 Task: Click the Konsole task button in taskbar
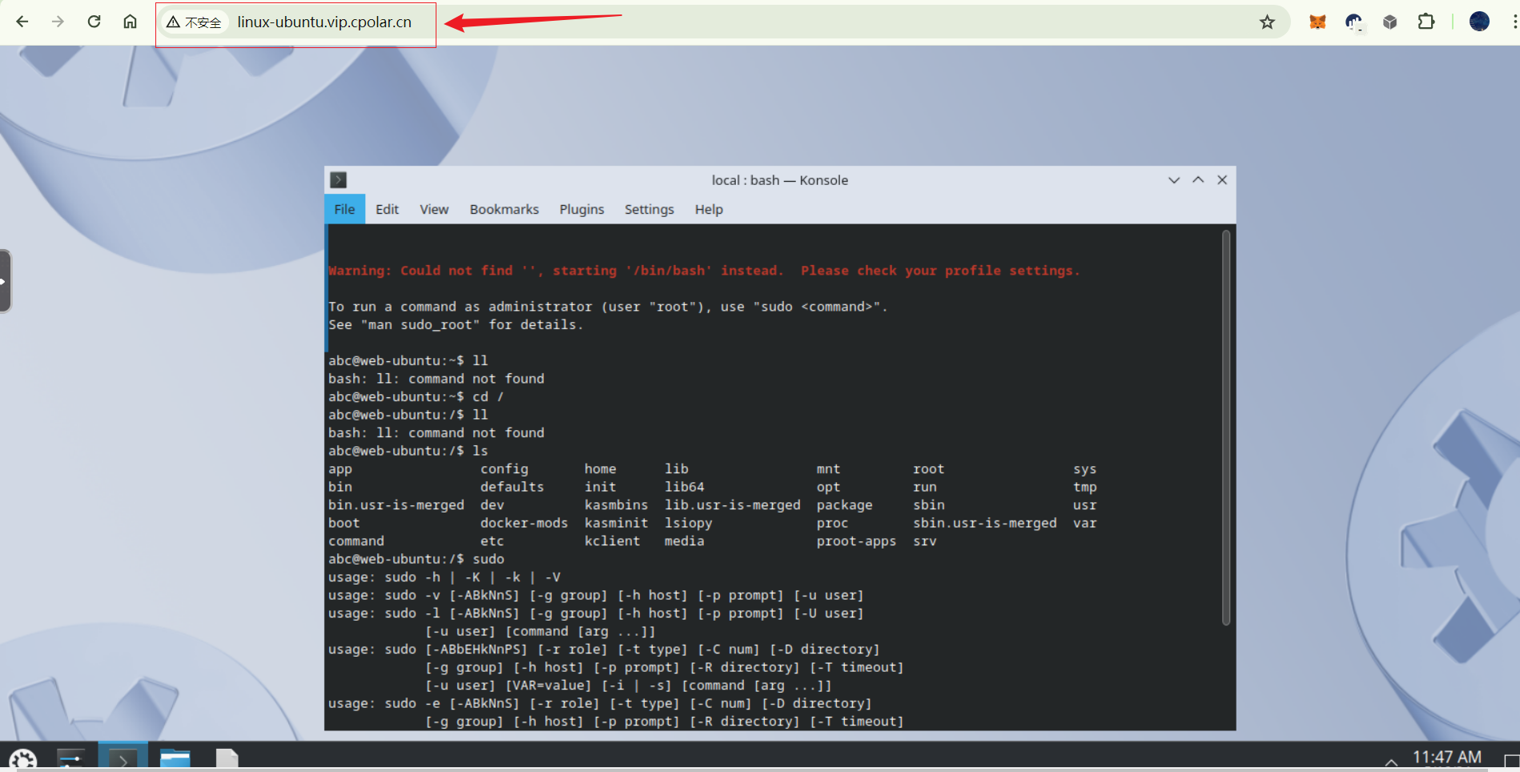[123, 758]
